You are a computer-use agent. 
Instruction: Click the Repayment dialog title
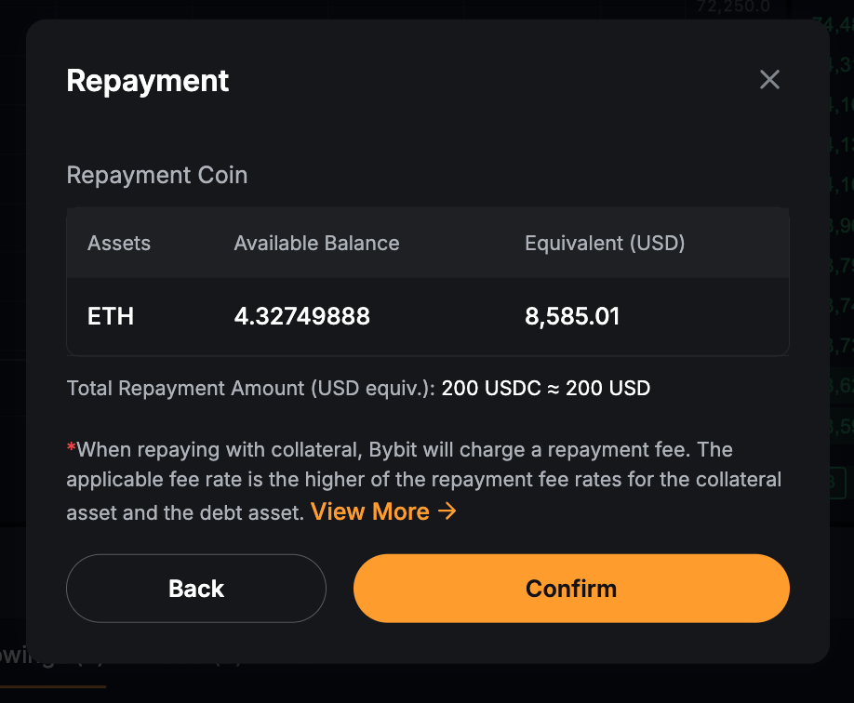(x=148, y=81)
